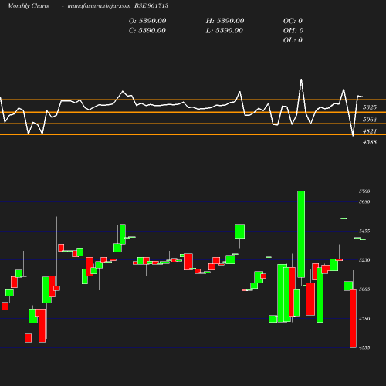Click the 'OL: 0' readout

293,40
